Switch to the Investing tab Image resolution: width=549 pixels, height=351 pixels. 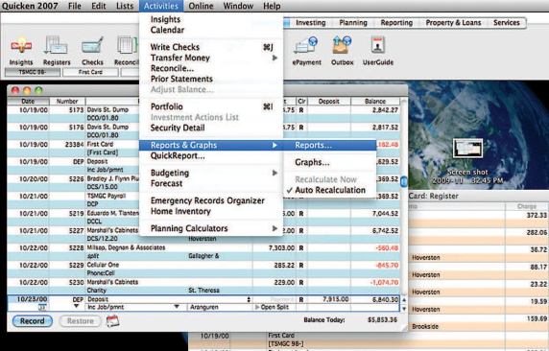(311, 23)
